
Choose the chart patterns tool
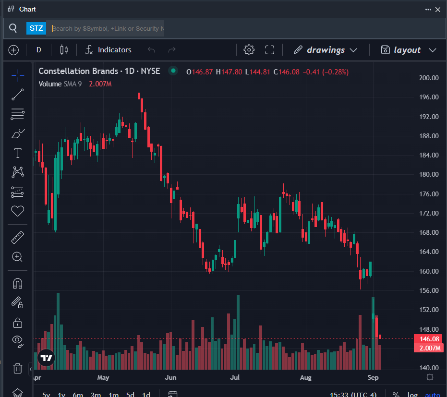(18, 172)
